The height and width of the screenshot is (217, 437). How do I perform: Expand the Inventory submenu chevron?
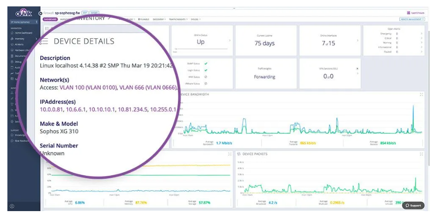(x=36, y=39)
